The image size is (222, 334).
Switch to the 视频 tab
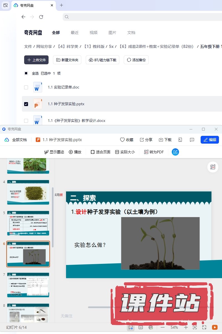94,33
